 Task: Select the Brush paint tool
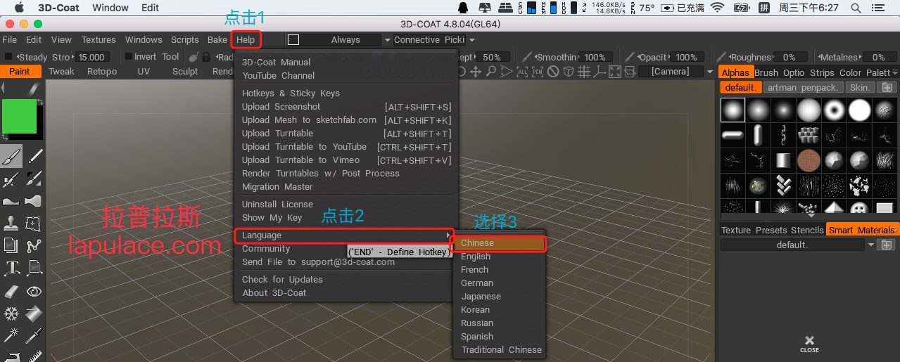[11, 156]
